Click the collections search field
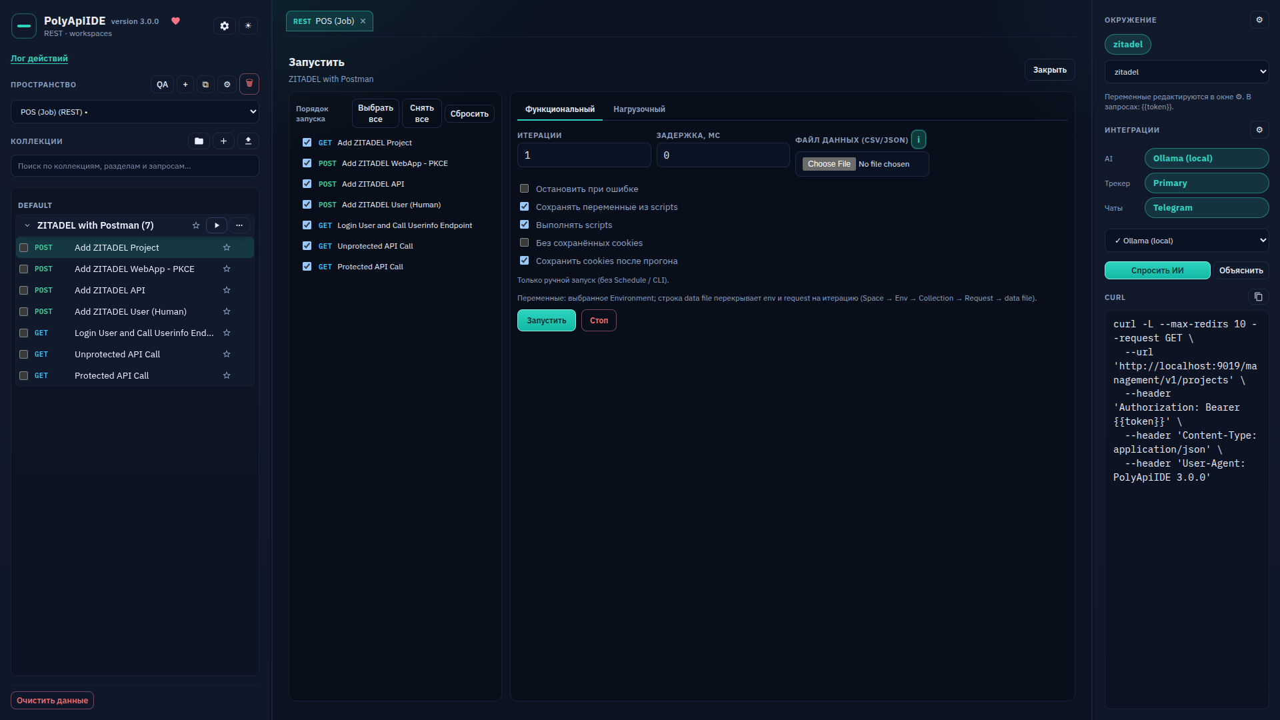The height and width of the screenshot is (720, 1280). (x=135, y=166)
